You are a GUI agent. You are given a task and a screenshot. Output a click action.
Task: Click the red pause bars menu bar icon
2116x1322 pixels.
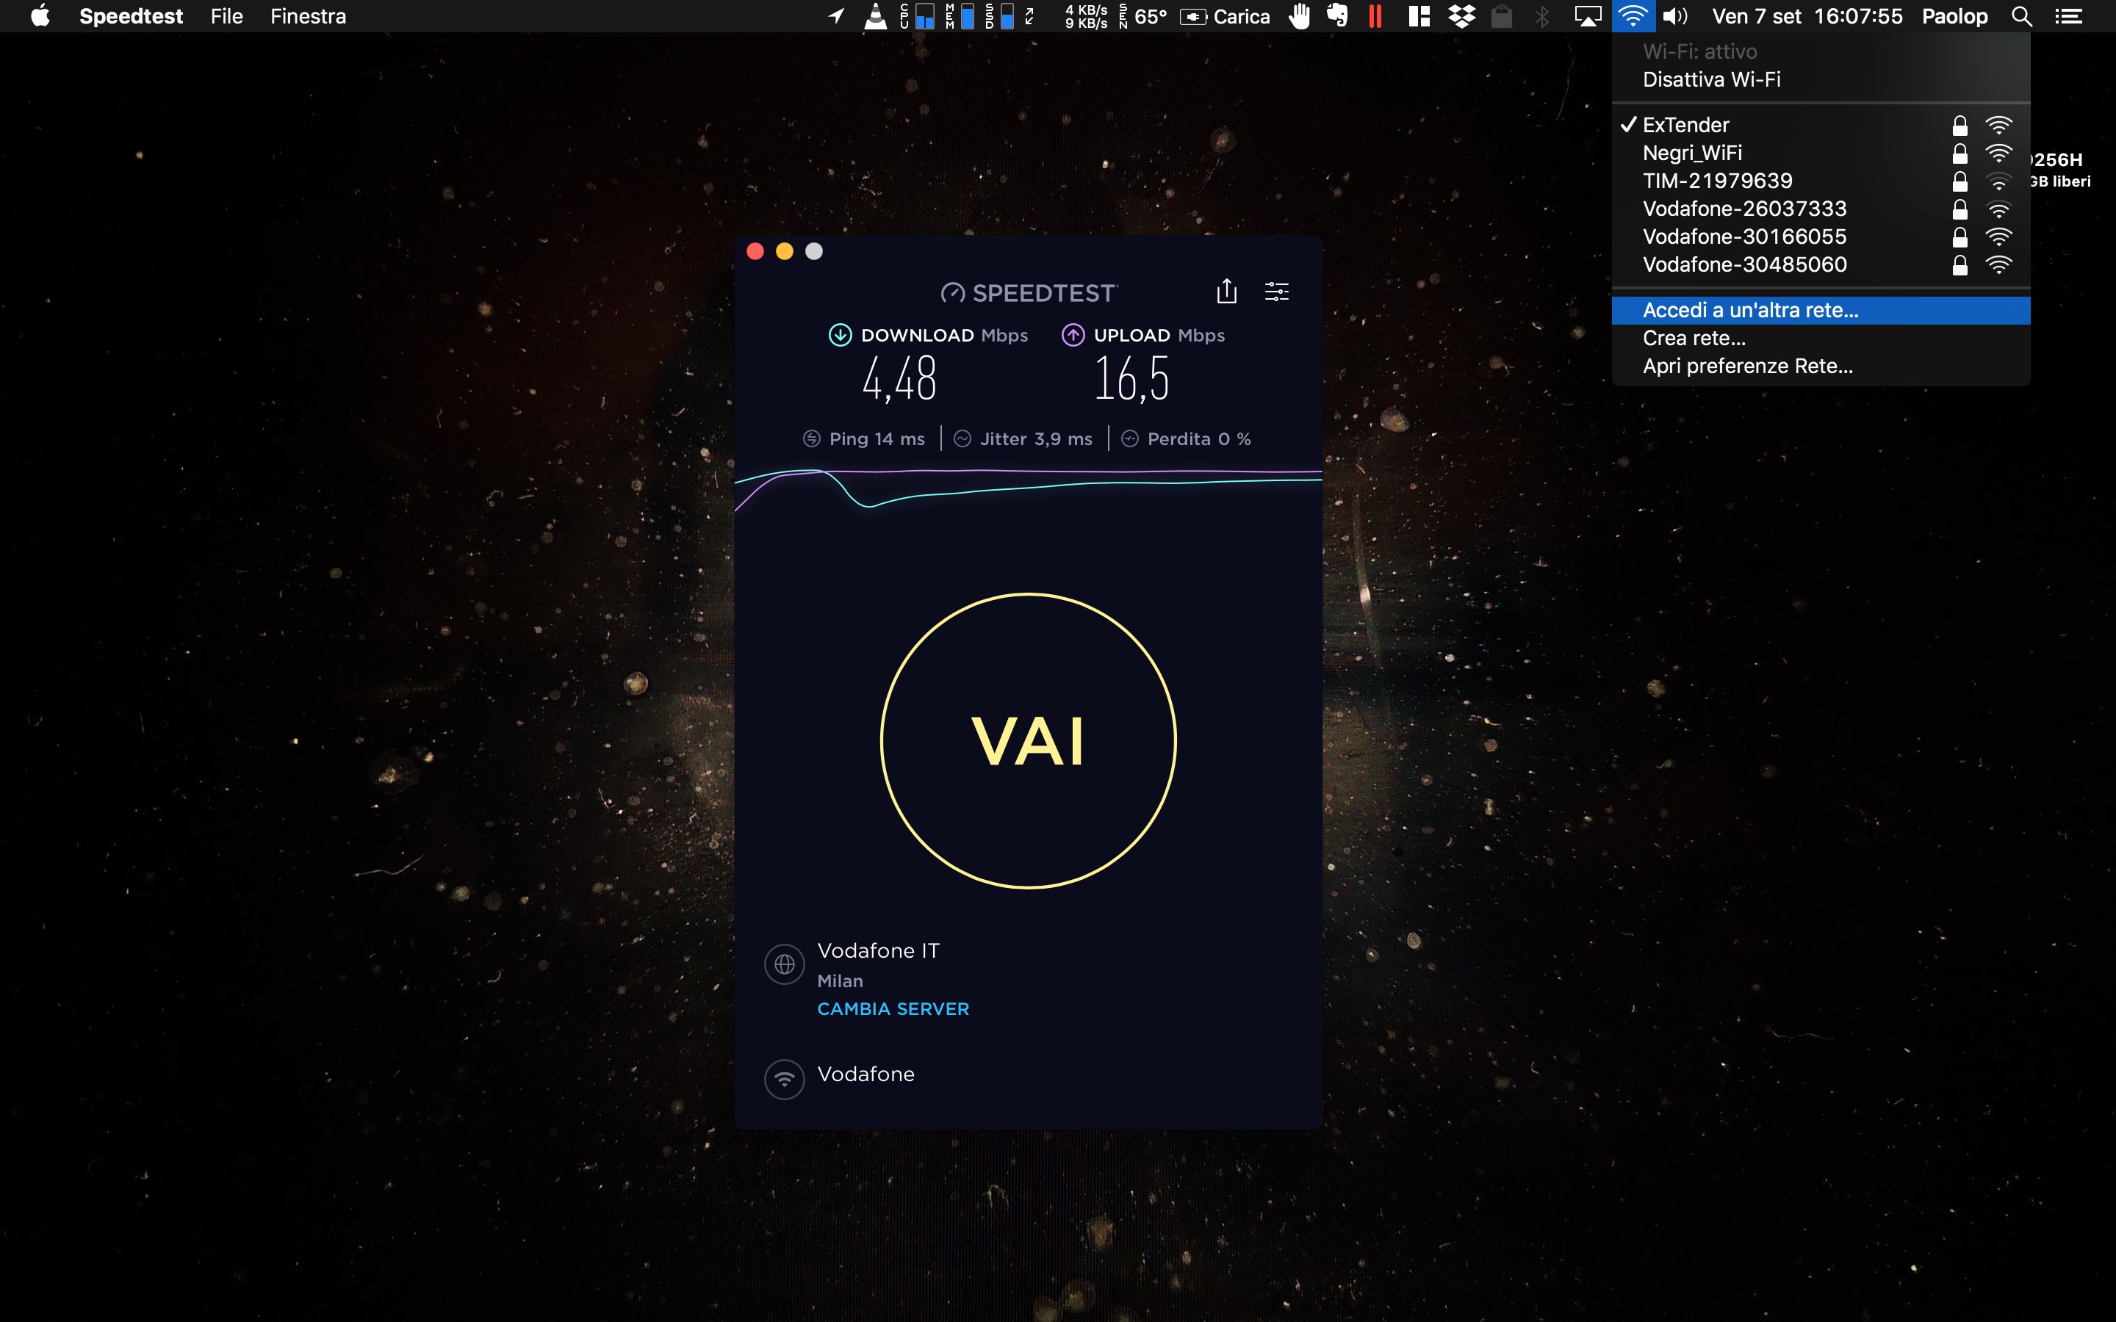pos(1375,15)
